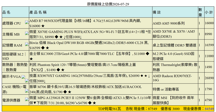The height and width of the screenshot is (112, 216).
Task: Click the cooler subtotal 1490
Action: [x=208, y=67]
